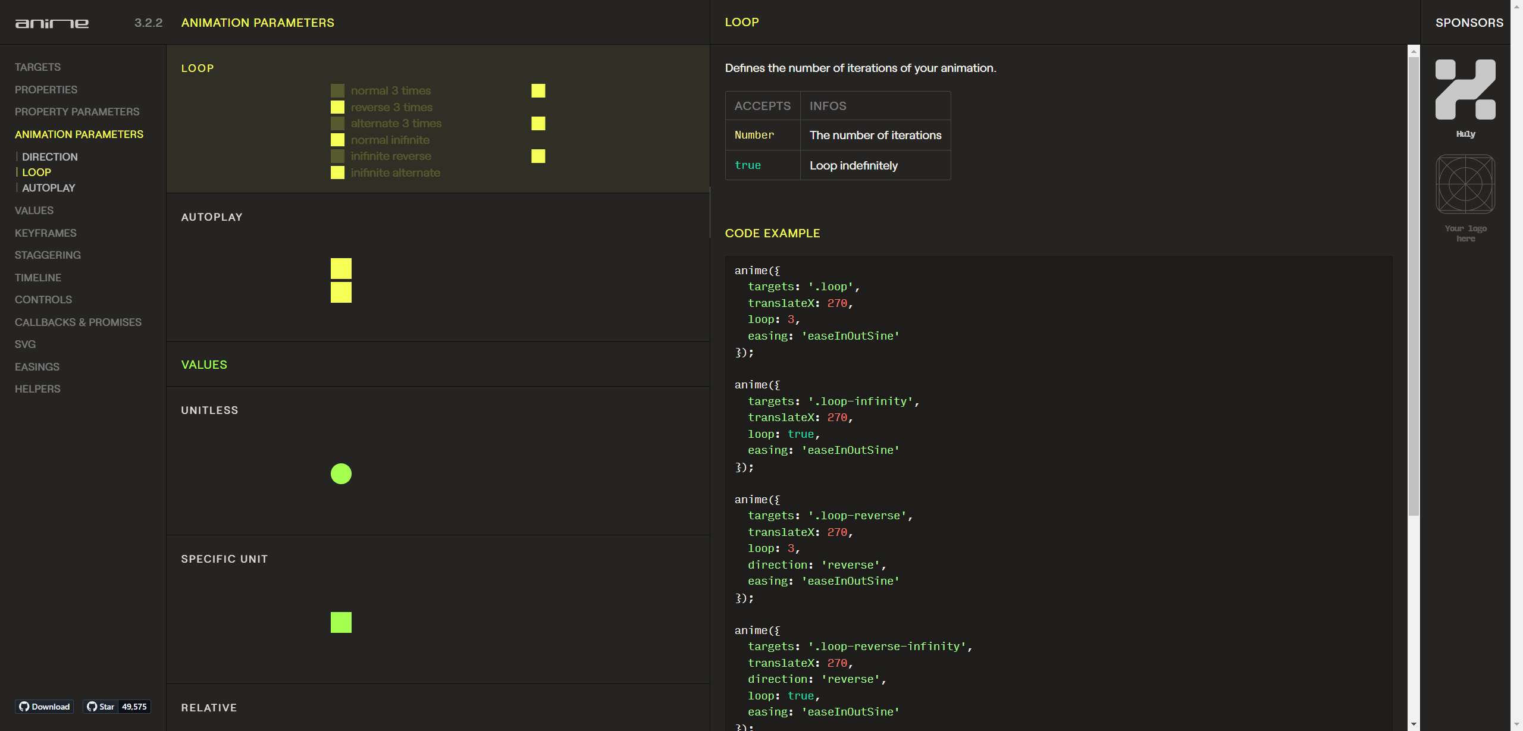Click the green circle in Unitless demo

point(341,474)
